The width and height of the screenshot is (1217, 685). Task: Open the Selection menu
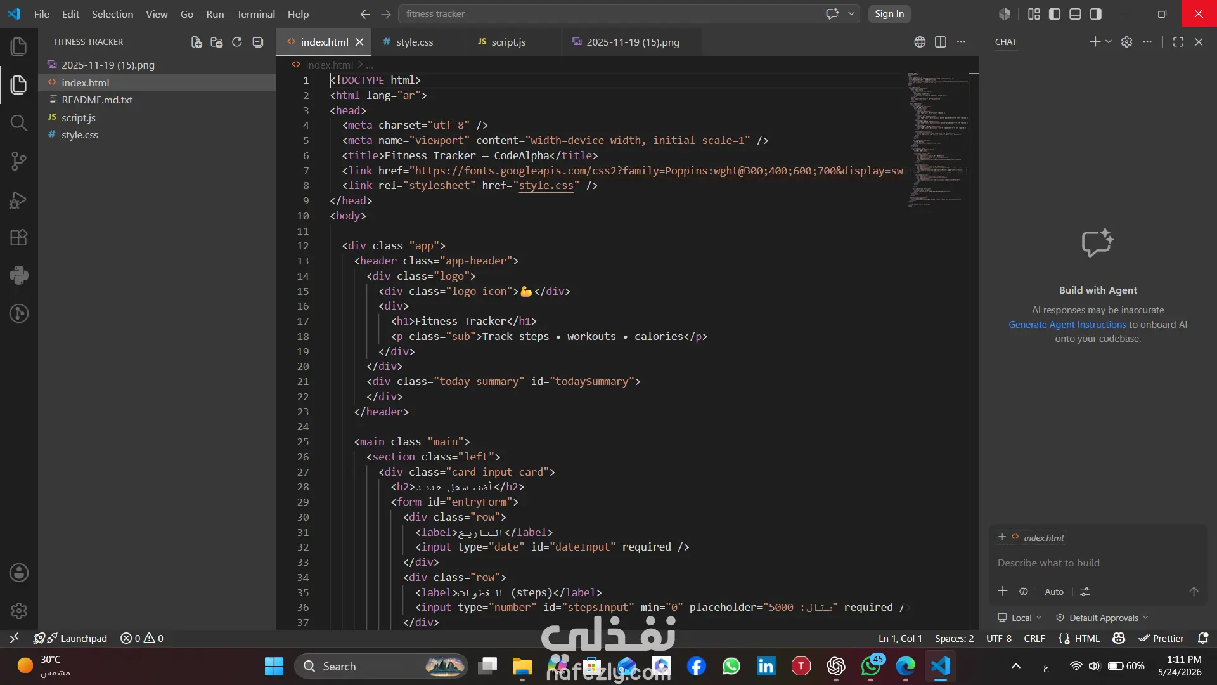[x=112, y=14]
